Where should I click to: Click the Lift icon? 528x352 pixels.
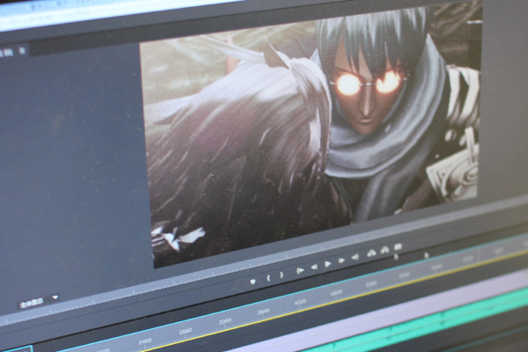(371, 253)
